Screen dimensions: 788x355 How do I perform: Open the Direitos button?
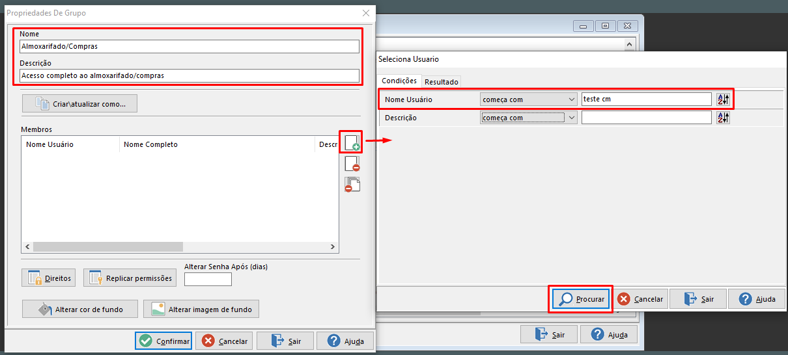49,278
